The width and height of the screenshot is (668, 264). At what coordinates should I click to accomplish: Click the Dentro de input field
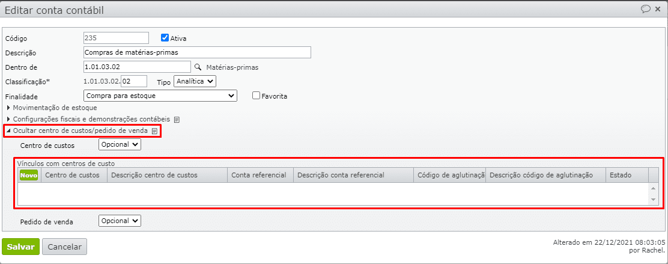(x=137, y=67)
